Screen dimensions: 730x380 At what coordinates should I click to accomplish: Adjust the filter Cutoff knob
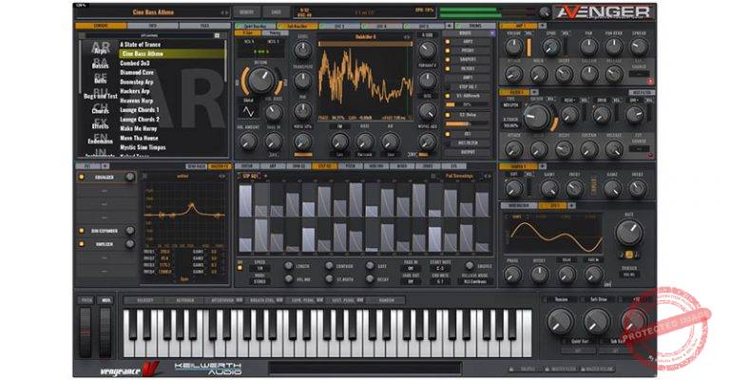[x=537, y=116]
